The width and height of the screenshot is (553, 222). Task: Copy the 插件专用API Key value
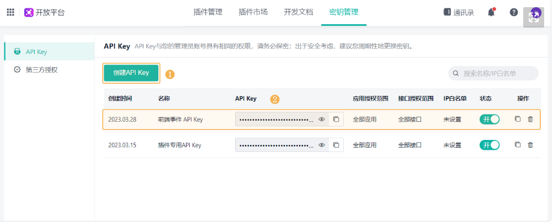[x=336, y=145]
